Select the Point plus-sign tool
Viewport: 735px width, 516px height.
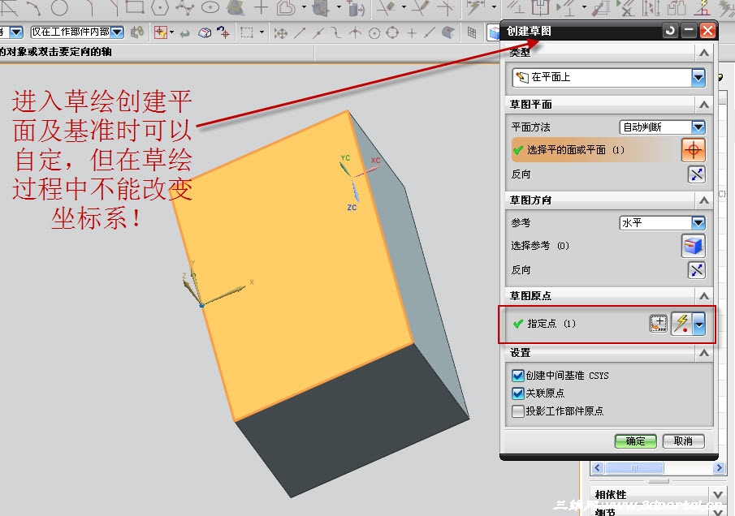pyautogui.click(x=261, y=7)
